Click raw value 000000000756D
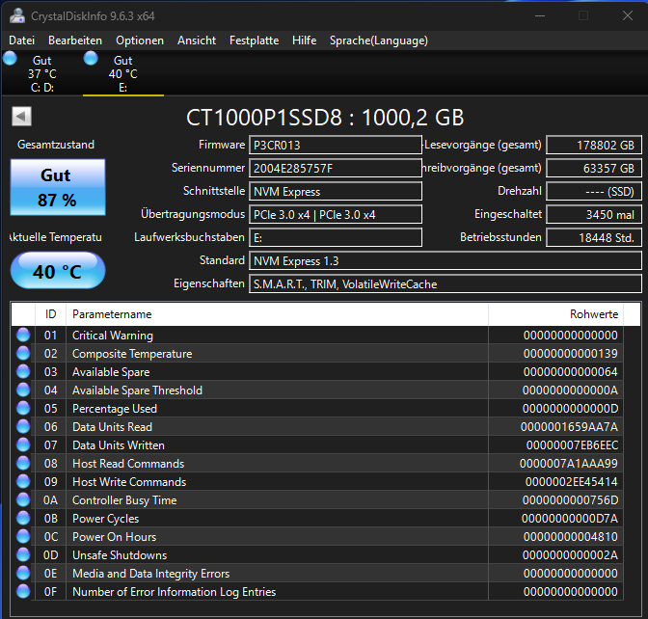Viewport: 648px width, 619px height. click(570, 500)
